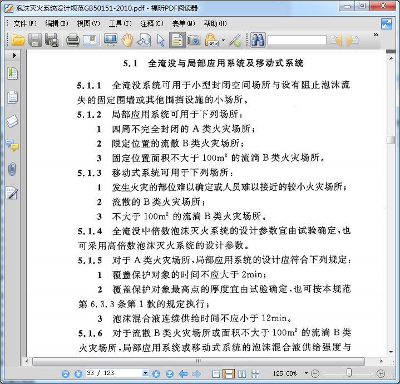Click the page number field 33 / 123
The height and width of the screenshot is (384, 400).
[114, 373]
